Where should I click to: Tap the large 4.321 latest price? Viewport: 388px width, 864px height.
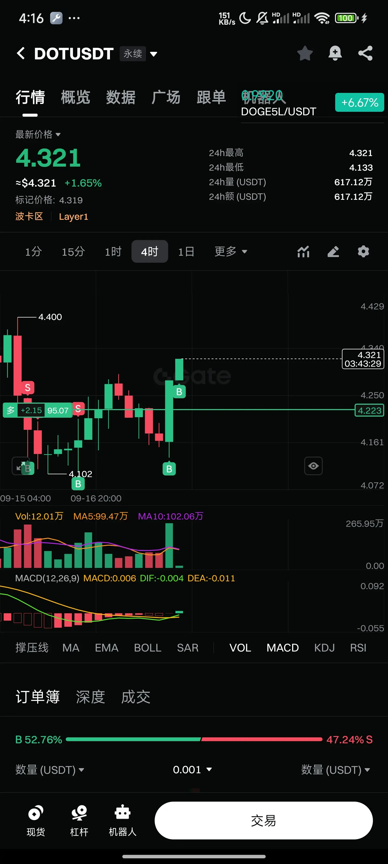tap(48, 158)
